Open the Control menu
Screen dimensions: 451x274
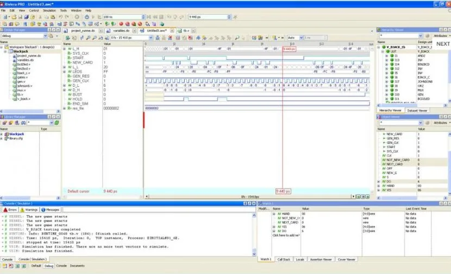[34, 10]
